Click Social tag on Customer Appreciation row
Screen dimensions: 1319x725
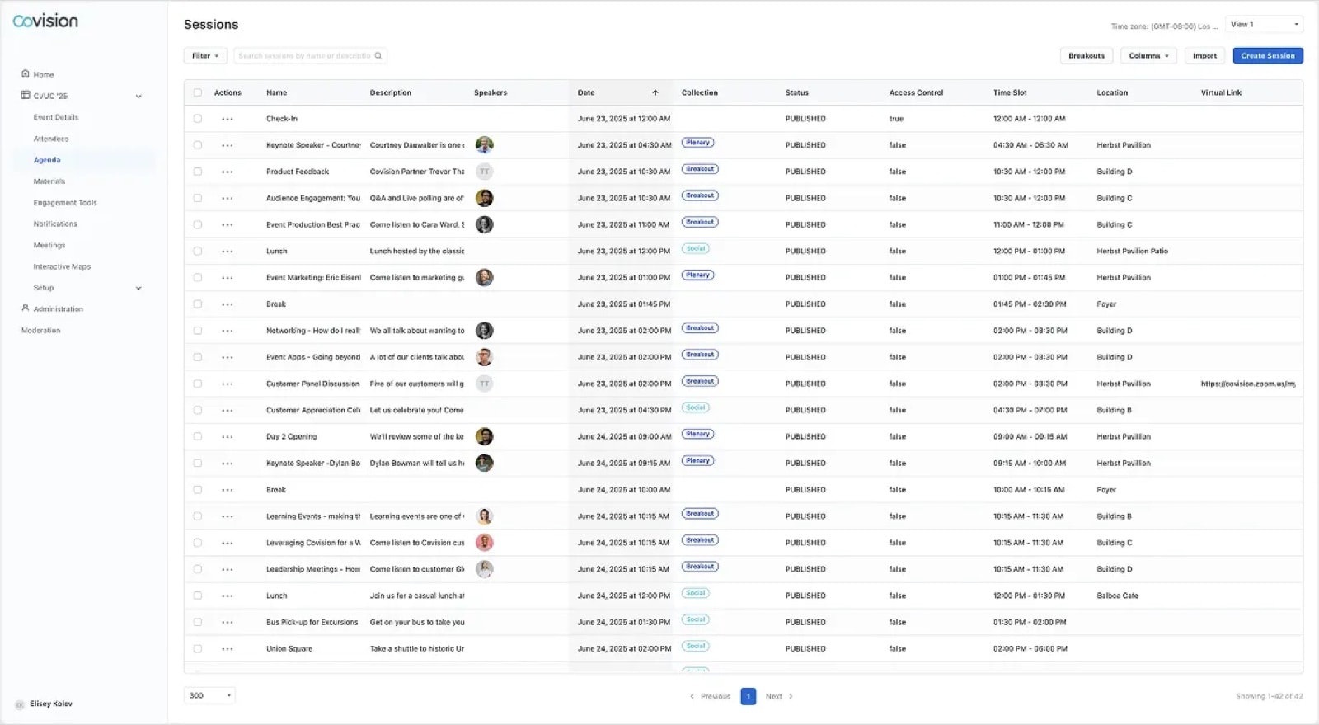click(x=696, y=407)
